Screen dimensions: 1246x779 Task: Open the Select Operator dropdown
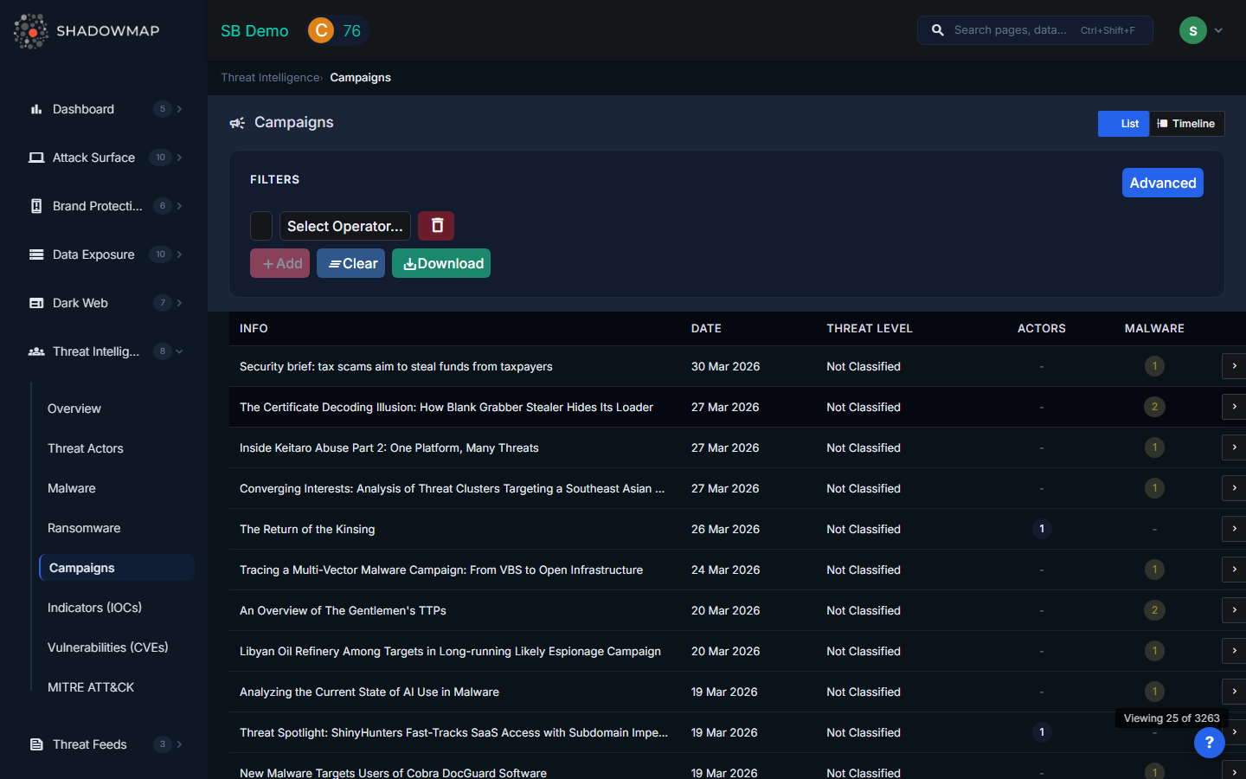(344, 226)
